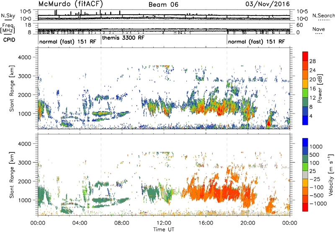The height and width of the screenshot is (232, 335).
Task: Click the 4000 tick label on the power panel
Action: click(x=24, y=57)
